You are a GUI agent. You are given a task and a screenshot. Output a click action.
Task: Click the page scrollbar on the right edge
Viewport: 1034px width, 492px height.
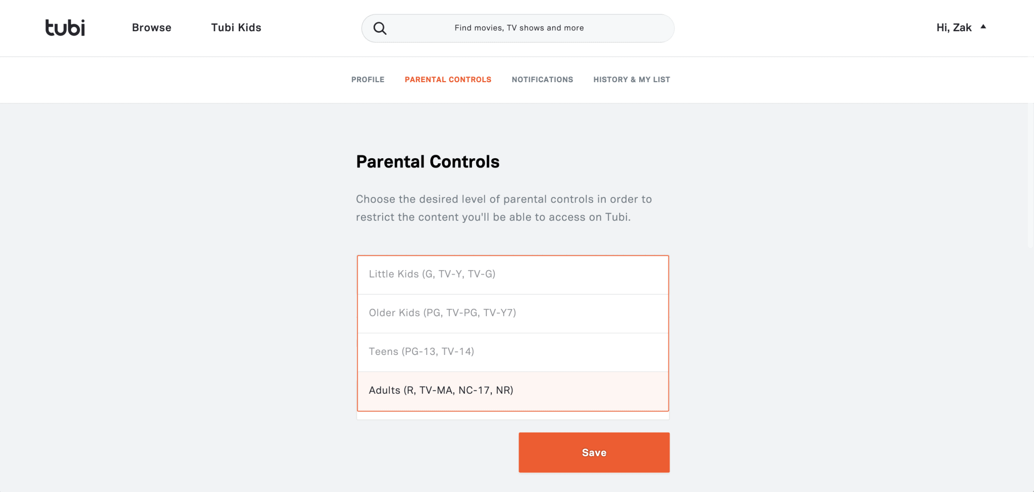(1030, 176)
